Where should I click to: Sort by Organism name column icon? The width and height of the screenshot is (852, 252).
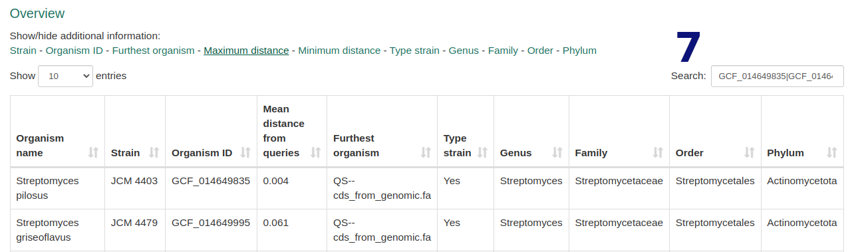tap(93, 152)
